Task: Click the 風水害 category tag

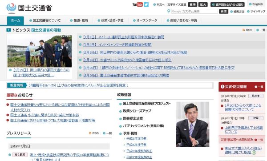Action: point(256,96)
